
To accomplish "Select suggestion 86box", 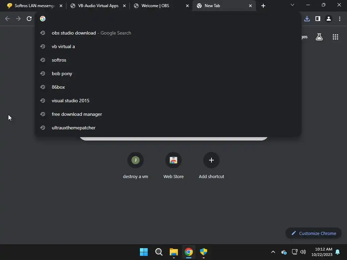I will pyautogui.click(x=168, y=87).
